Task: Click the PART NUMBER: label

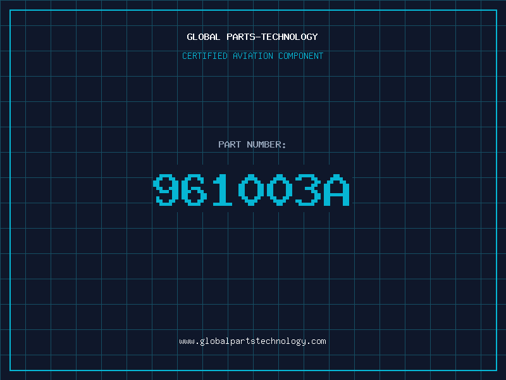Action: [x=252, y=144]
